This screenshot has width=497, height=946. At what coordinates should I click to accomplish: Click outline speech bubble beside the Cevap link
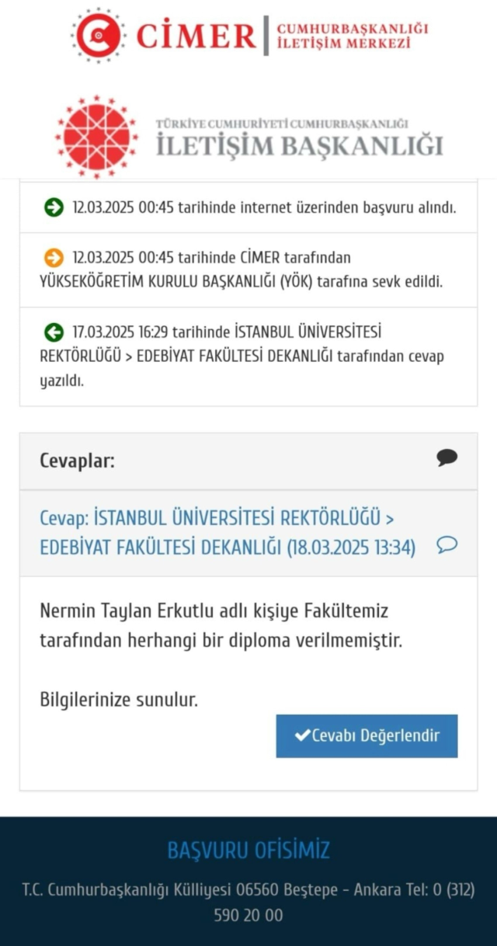point(447,545)
